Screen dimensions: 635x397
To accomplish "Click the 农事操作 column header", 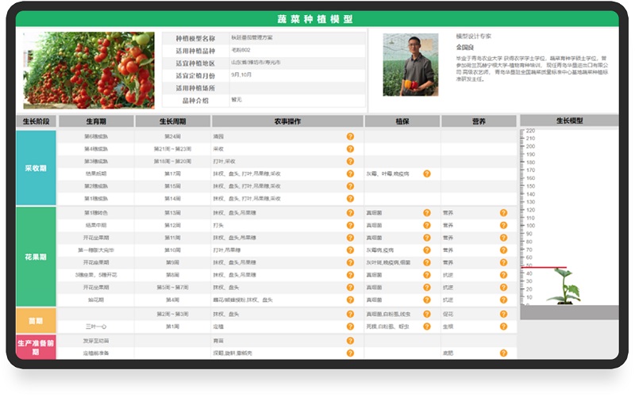I will [287, 121].
